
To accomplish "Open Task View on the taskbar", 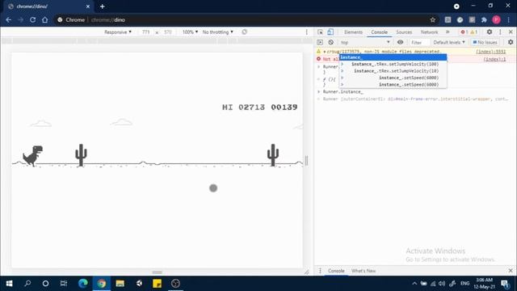I will 64,284.
